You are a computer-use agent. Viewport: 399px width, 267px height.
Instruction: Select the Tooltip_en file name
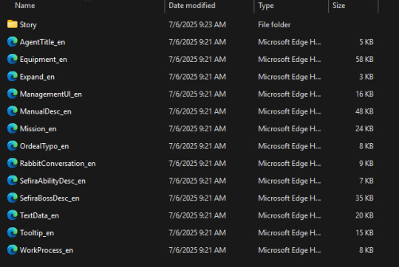point(37,233)
